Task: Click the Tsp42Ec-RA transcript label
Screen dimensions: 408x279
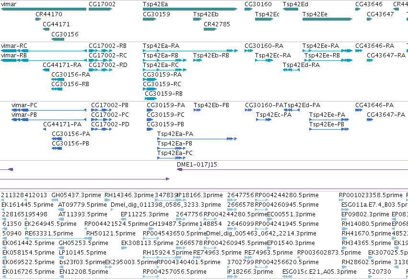Action: tap(273, 56)
